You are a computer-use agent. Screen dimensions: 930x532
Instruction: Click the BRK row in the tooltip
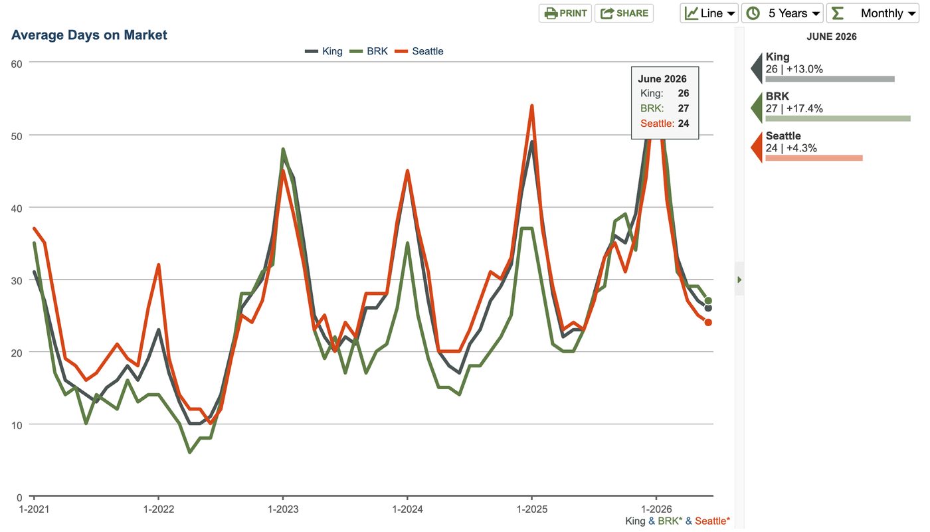664,108
